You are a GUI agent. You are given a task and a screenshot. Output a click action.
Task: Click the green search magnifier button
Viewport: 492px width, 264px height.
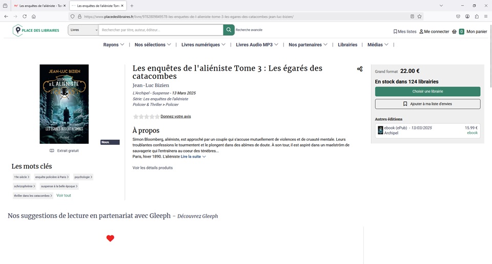click(x=229, y=30)
